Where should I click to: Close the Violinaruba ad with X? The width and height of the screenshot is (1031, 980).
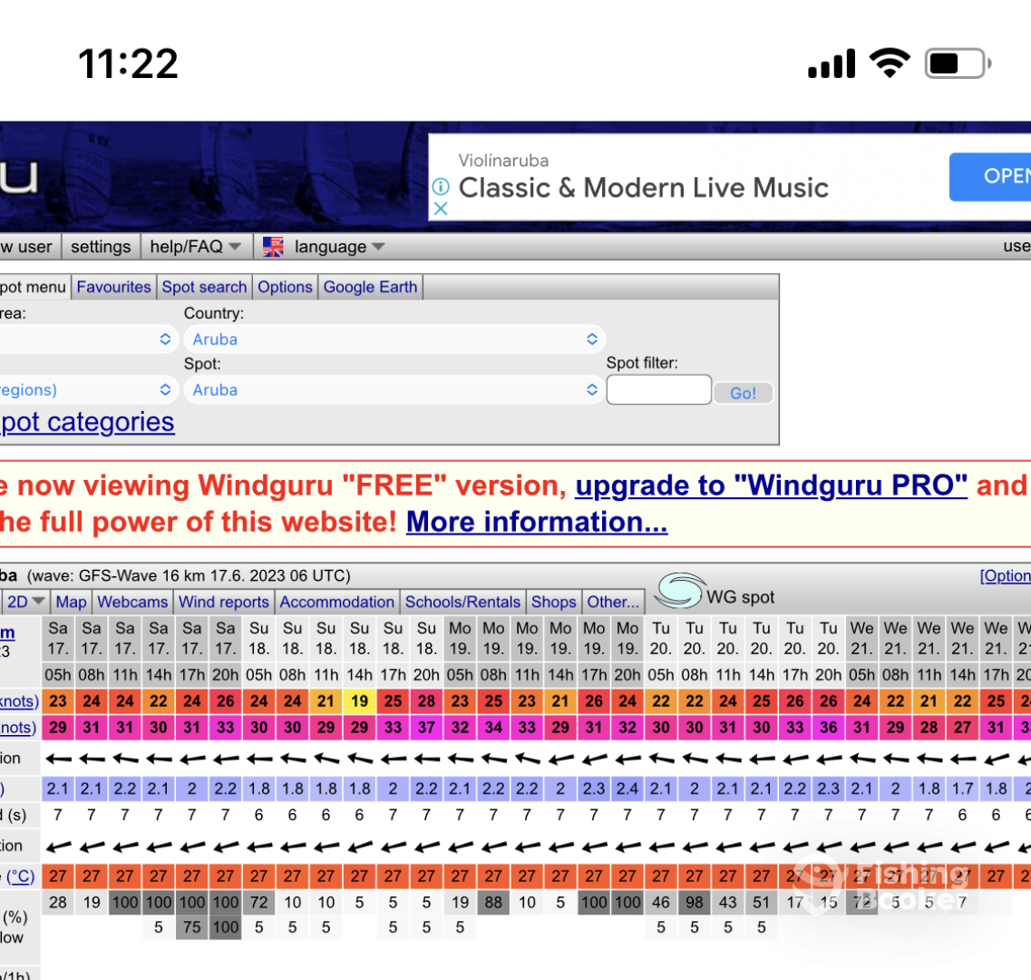tap(440, 209)
